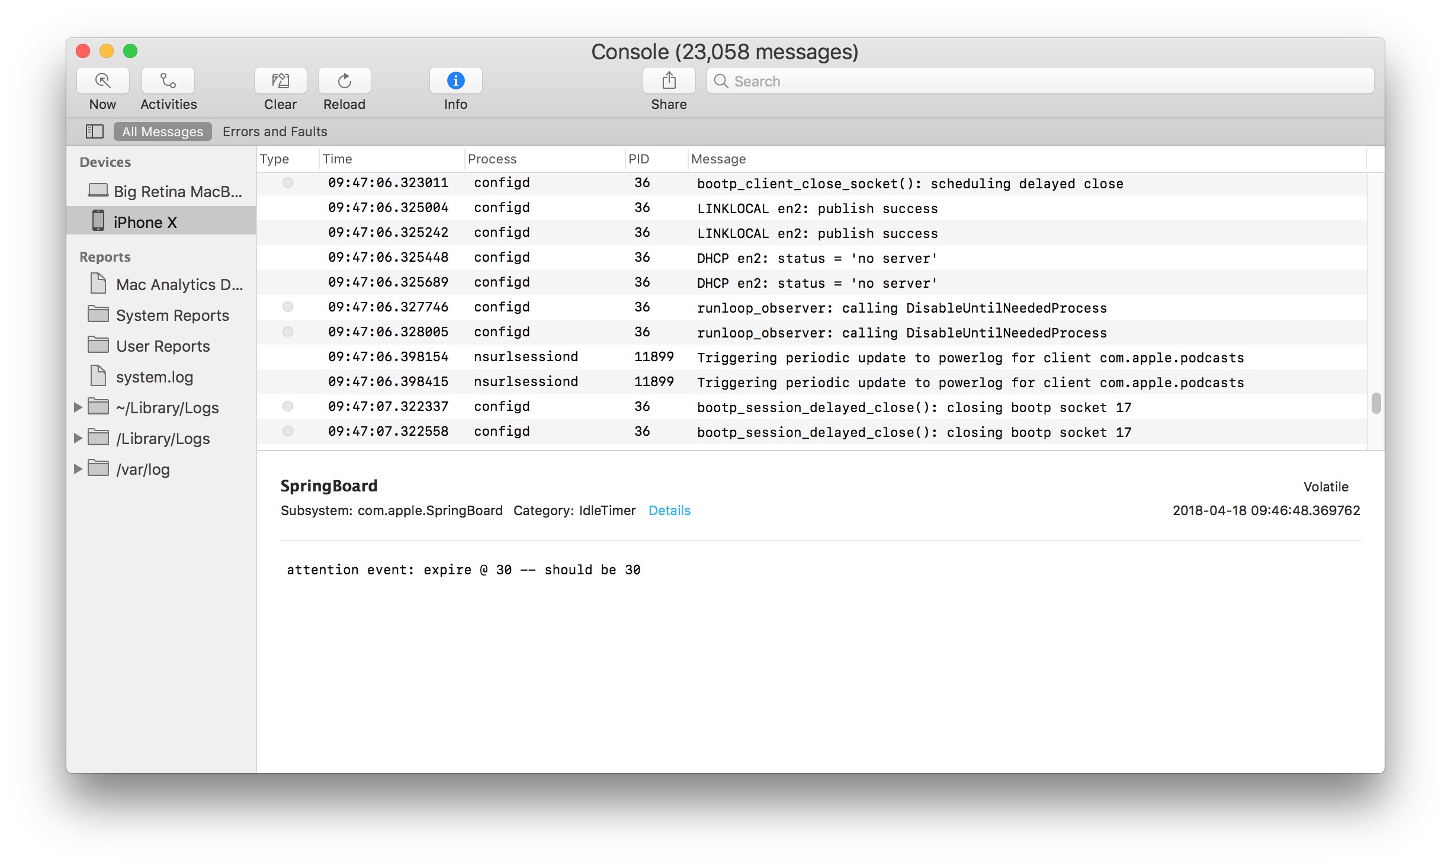The height and width of the screenshot is (868, 1451).
Task: Click the SpringBoard detail heading
Action: tap(329, 486)
